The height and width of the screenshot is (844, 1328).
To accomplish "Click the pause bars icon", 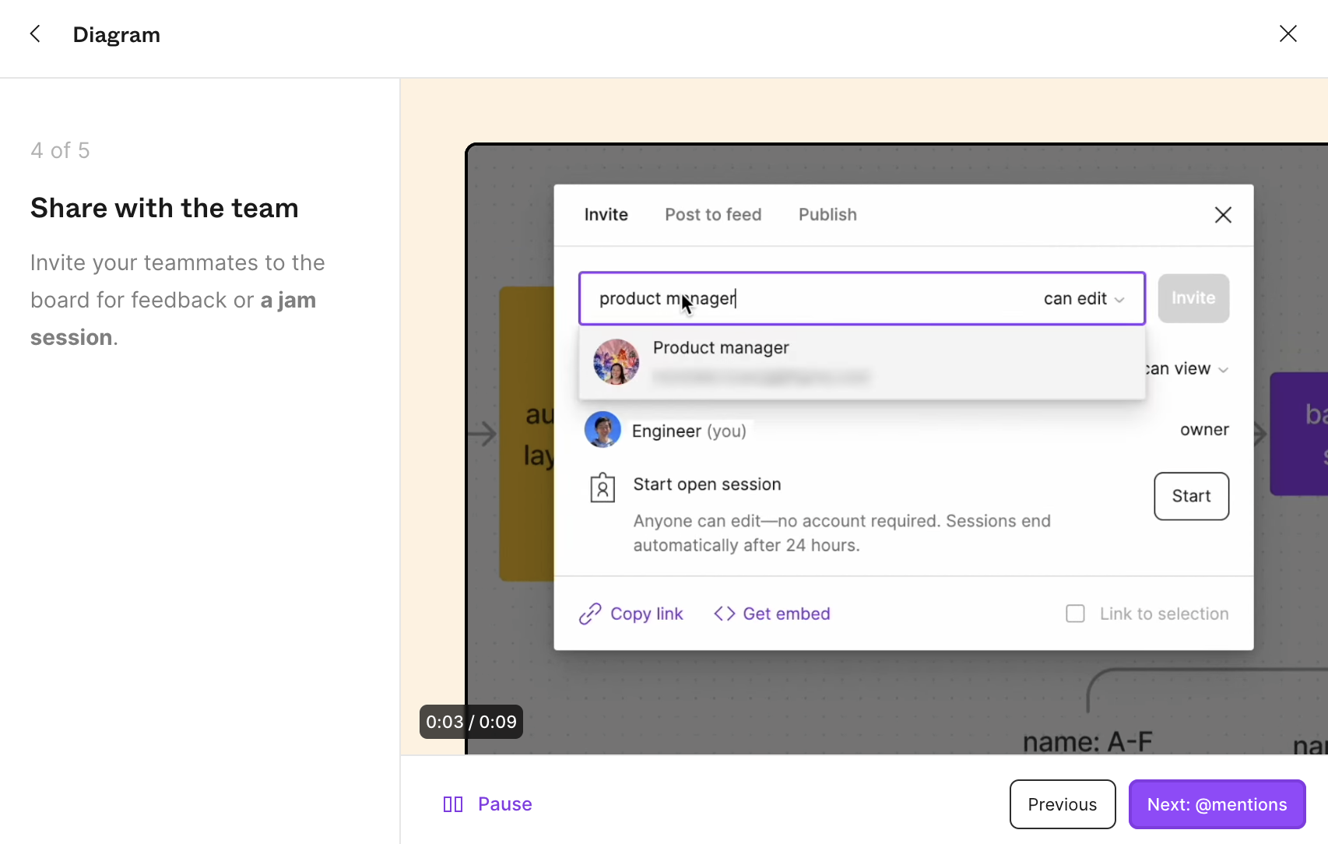I will point(452,804).
